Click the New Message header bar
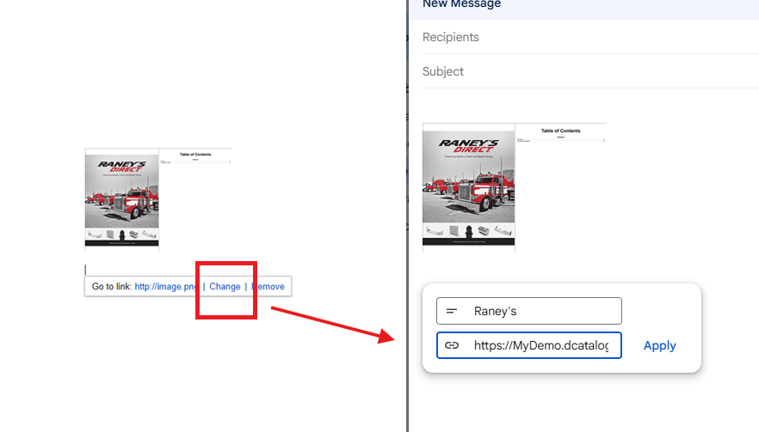Screen dimensions: 759x432 point(583,7)
